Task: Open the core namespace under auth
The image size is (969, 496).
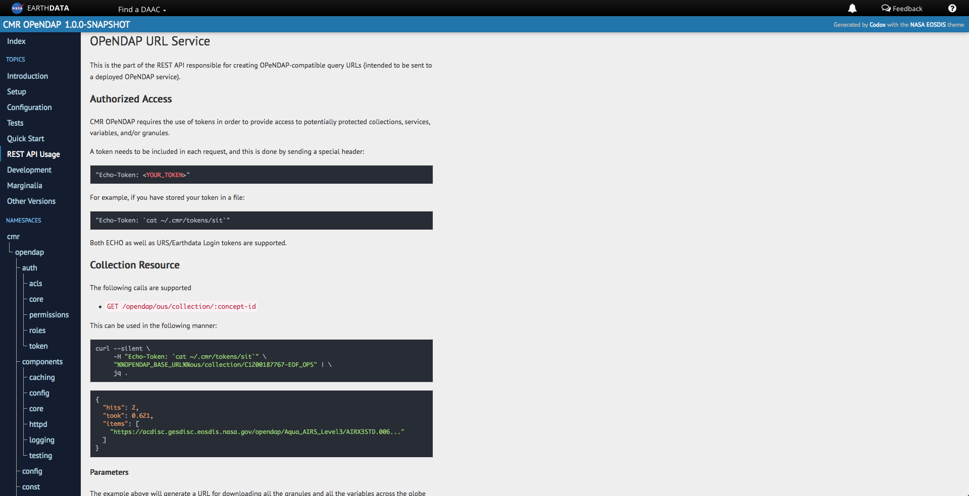Action: (x=36, y=299)
